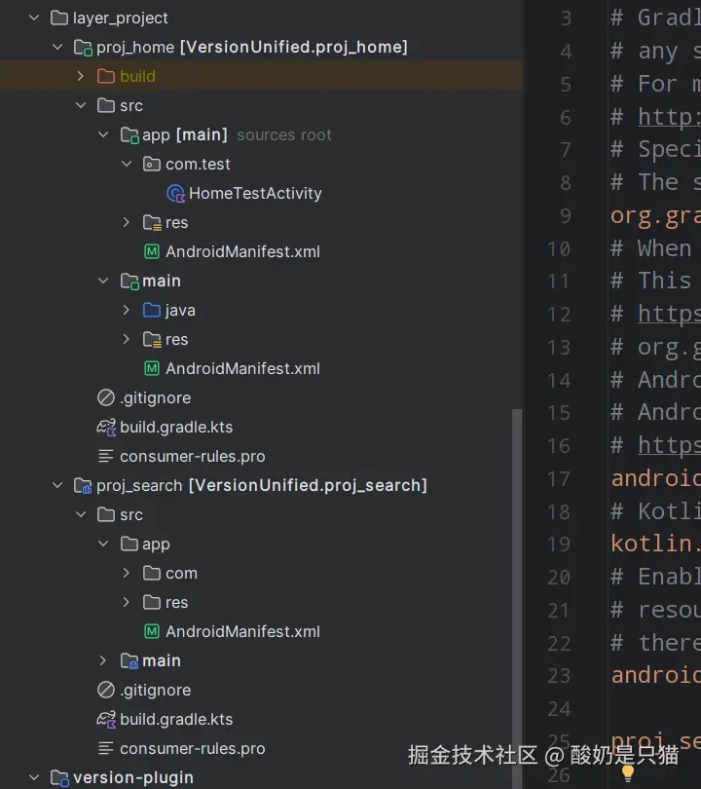Click the version-plugin module folder icon

(59, 778)
